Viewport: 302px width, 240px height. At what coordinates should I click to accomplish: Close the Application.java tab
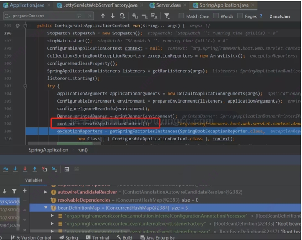[49, 5]
